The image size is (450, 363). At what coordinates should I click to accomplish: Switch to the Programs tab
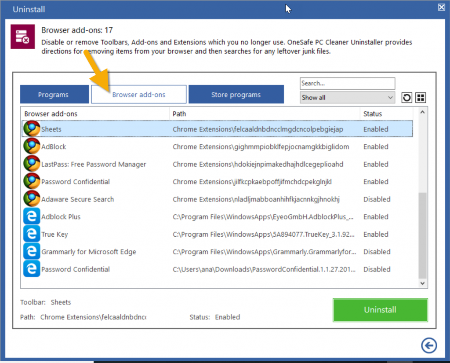point(54,94)
